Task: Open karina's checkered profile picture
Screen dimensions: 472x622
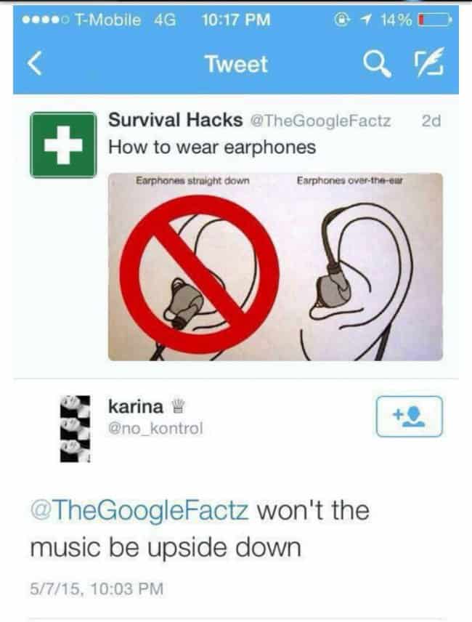Action: point(76,429)
